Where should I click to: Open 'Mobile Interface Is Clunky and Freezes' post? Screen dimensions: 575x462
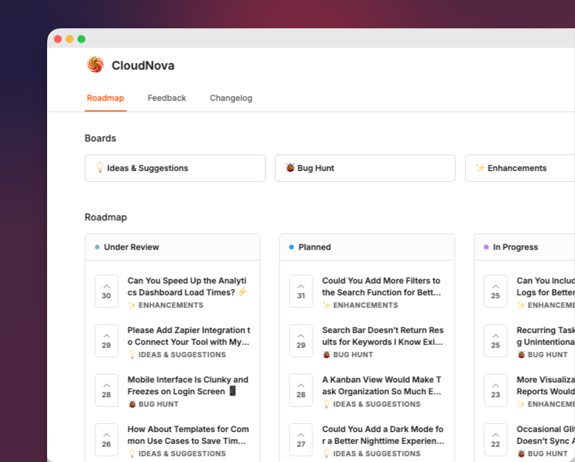point(188,385)
